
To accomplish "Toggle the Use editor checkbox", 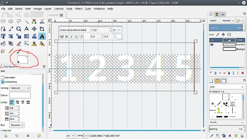I will pyautogui.click(x=3, y=78).
